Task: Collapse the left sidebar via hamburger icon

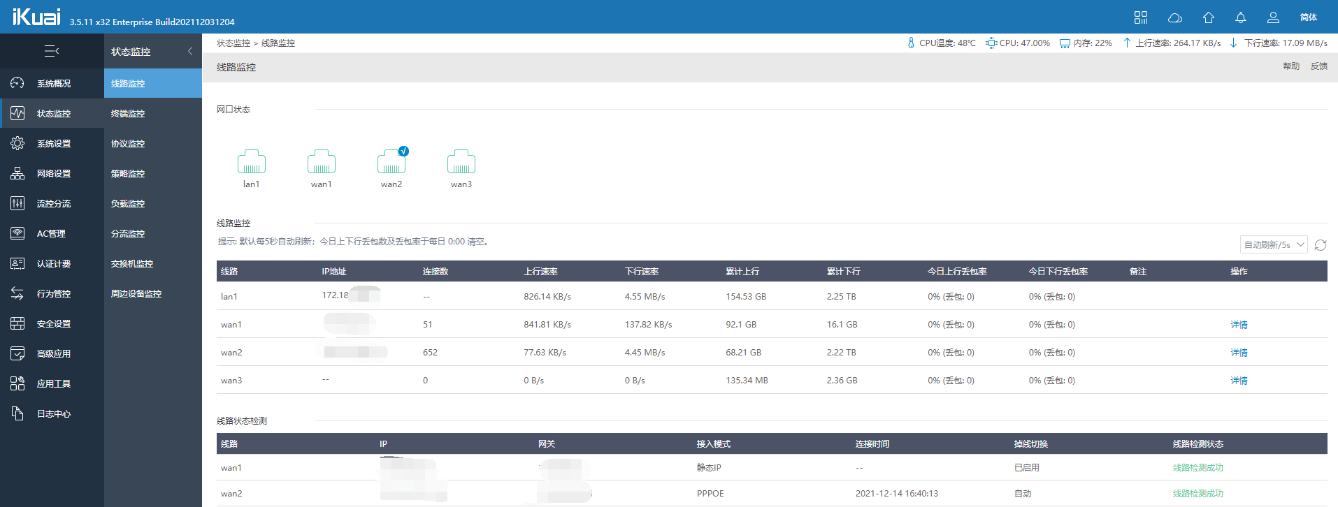Action: click(x=52, y=51)
